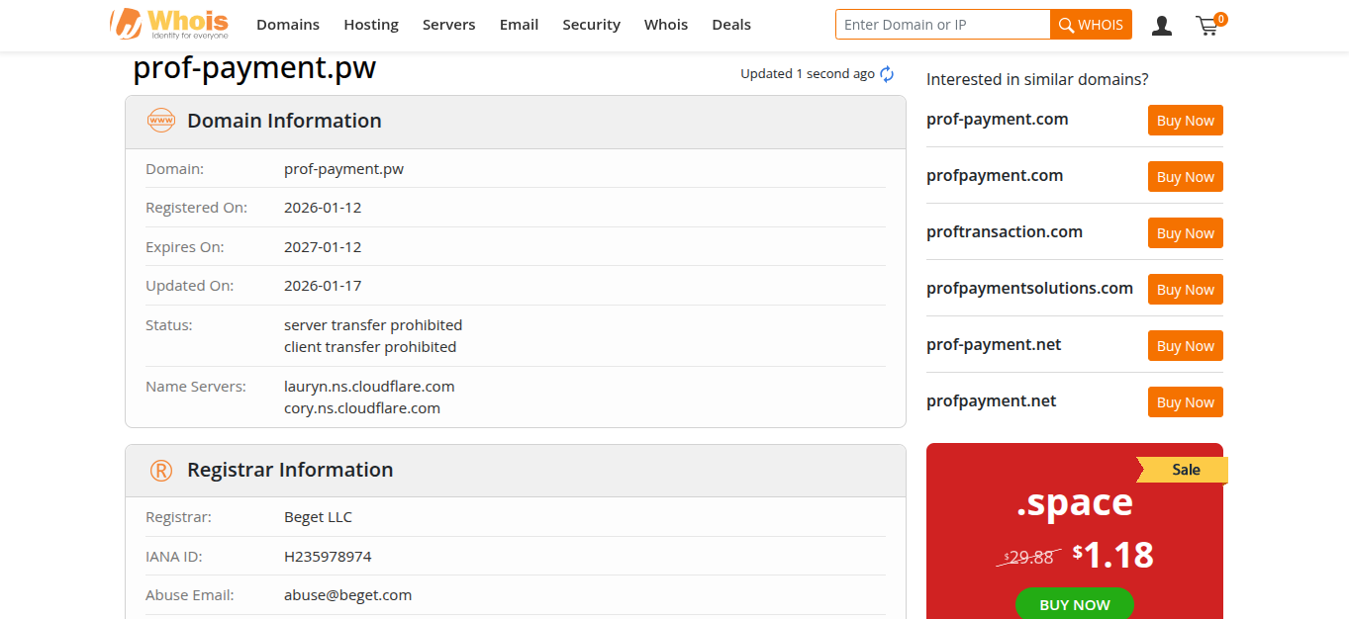Viewport: 1349px width, 619px height.
Task: Open the Domains menu
Action: (288, 25)
